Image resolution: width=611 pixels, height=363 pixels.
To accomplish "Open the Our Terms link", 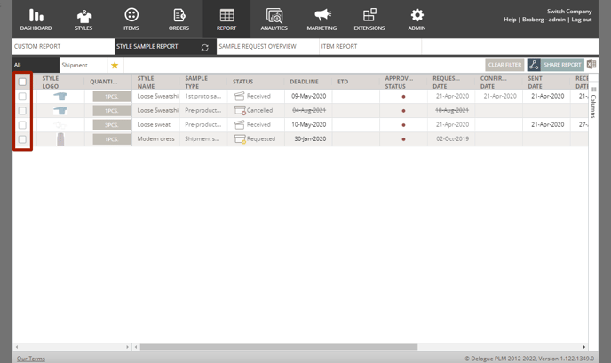I will pyautogui.click(x=31, y=359).
